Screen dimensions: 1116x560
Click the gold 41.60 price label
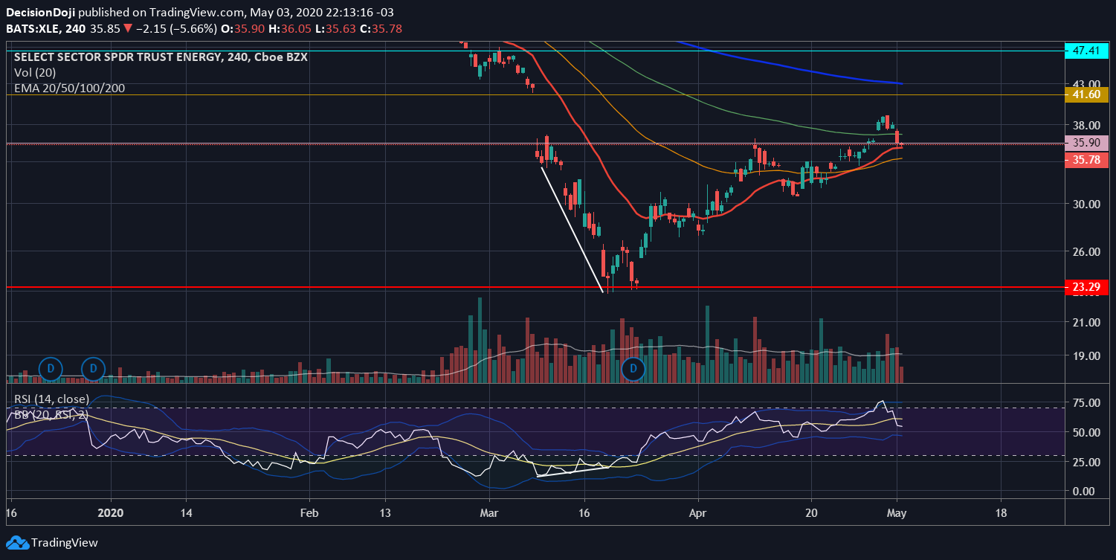coord(1087,94)
